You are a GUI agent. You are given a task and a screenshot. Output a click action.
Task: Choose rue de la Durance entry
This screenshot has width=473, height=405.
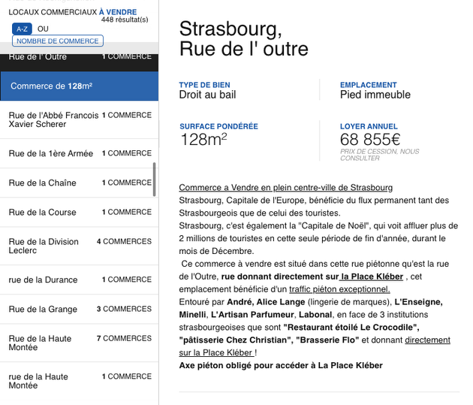(x=79, y=280)
